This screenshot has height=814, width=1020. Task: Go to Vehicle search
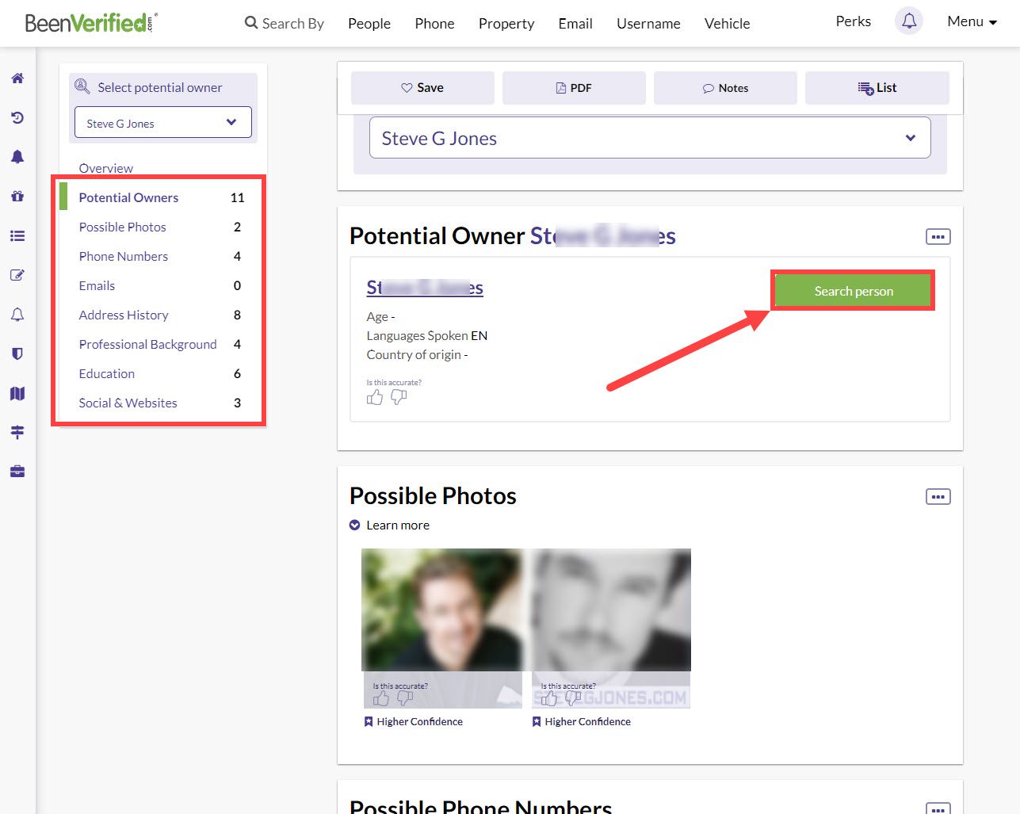pyautogui.click(x=727, y=23)
